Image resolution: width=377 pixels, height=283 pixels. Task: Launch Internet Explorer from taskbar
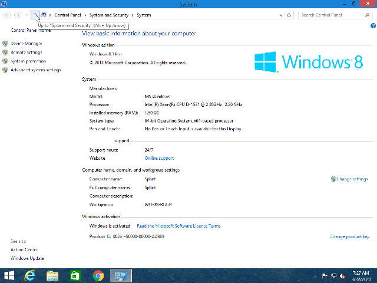click(x=29, y=276)
